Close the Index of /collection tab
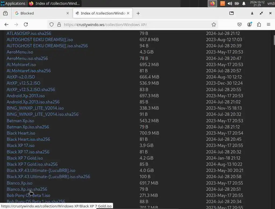 coord(128,13)
